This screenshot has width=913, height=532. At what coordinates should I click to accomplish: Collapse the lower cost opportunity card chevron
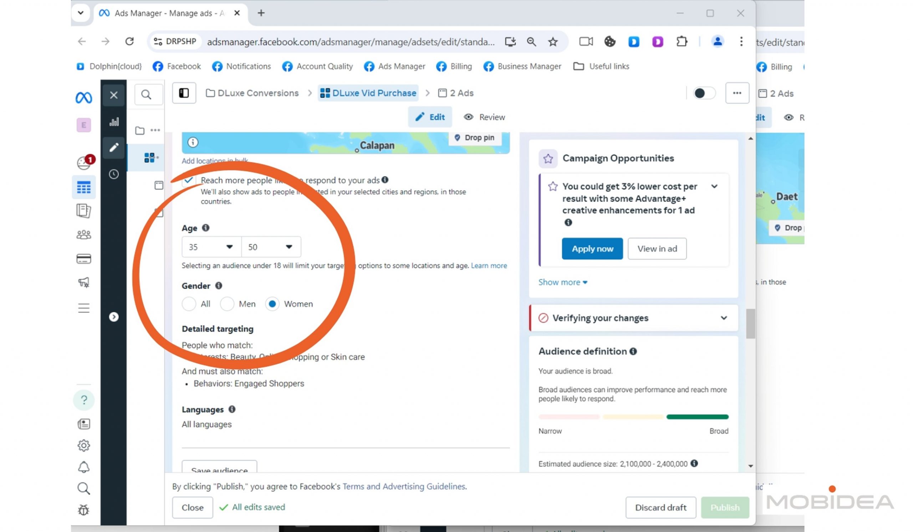pos(714,186)
